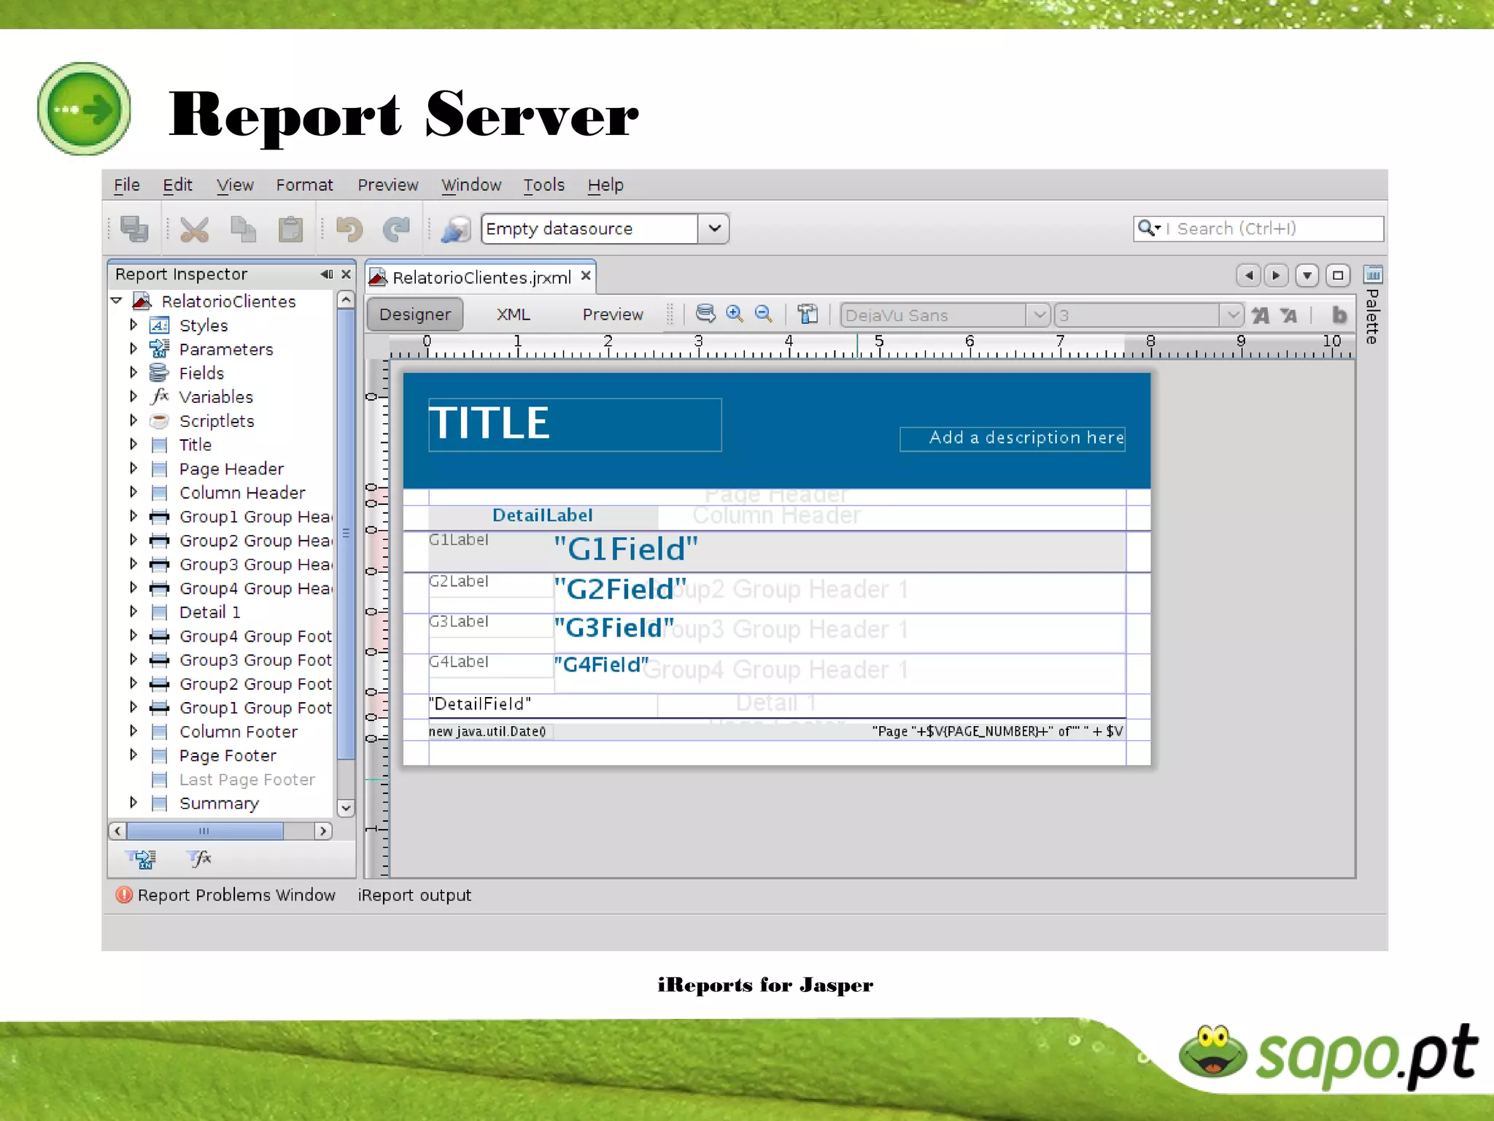The width and height of the screenshot is (1494, 1121).
Task: Expand the Variables tree node
Action: click(x=133, y=396)
